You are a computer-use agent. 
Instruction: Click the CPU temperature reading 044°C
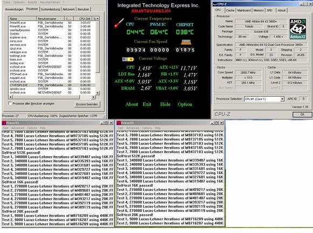(135, 32)
